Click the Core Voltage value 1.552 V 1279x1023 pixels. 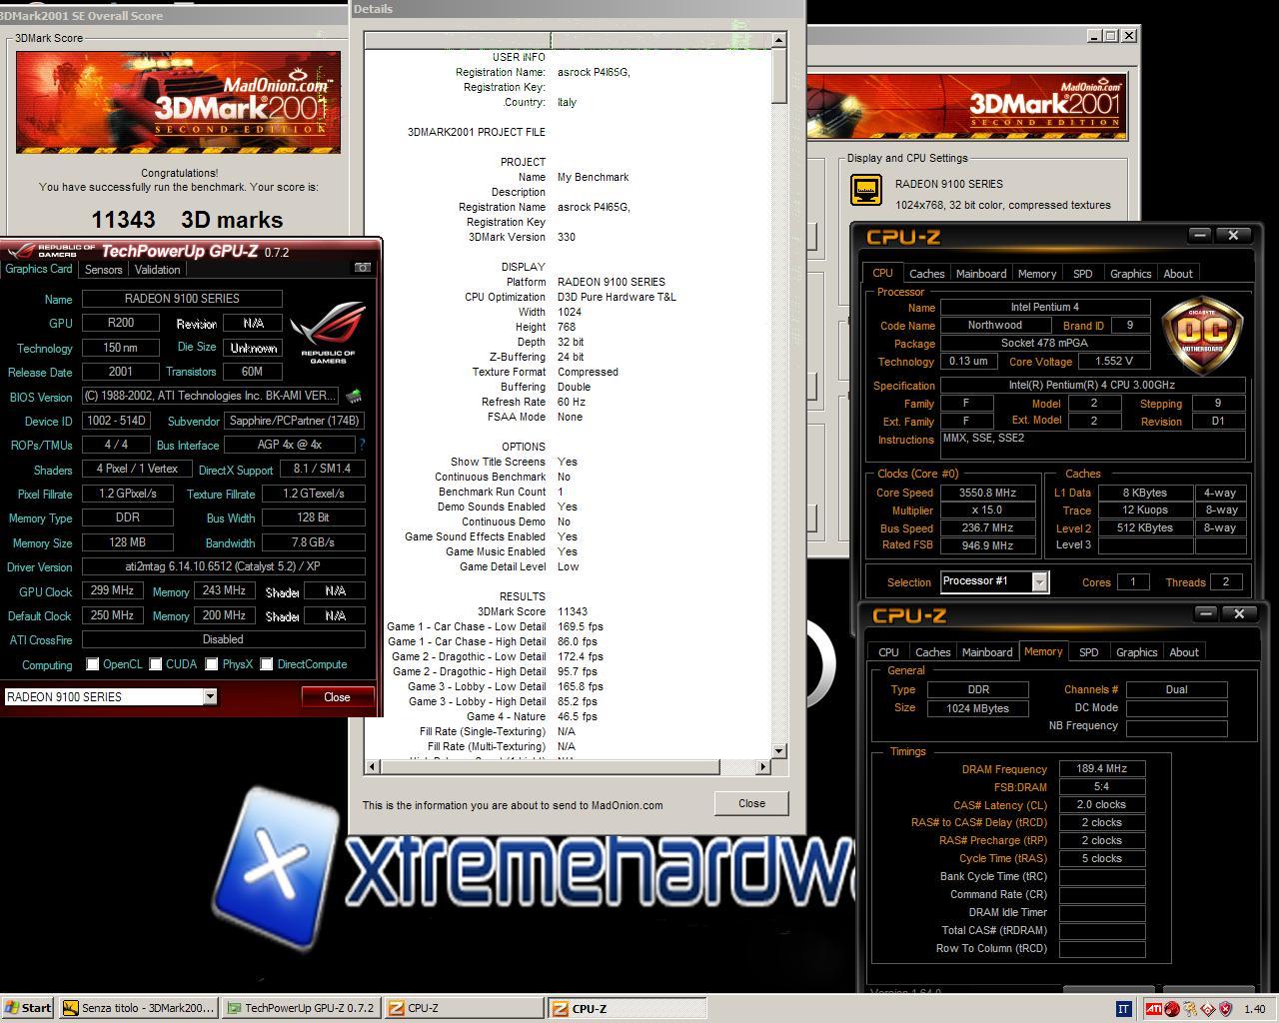click(1114, 362)
